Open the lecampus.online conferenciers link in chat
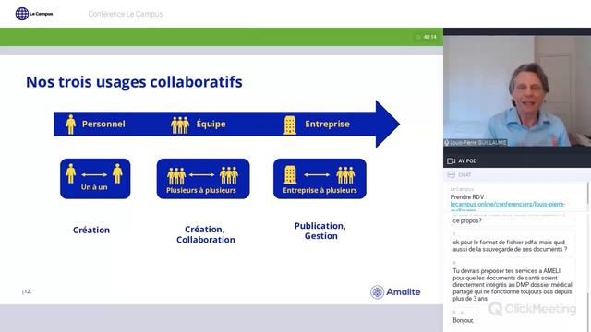This screenshot has width=591, height=332. (x=508, y=205)
